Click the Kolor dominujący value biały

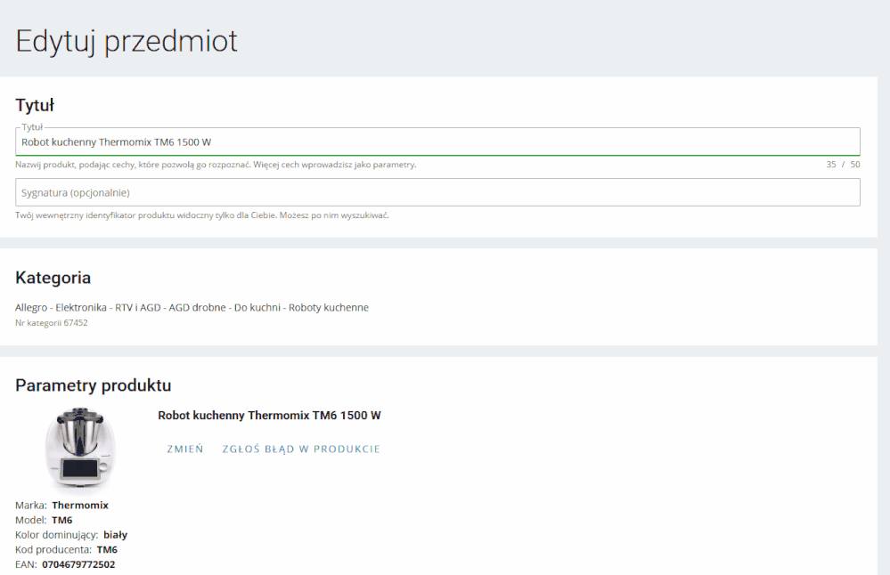[116, 535]
